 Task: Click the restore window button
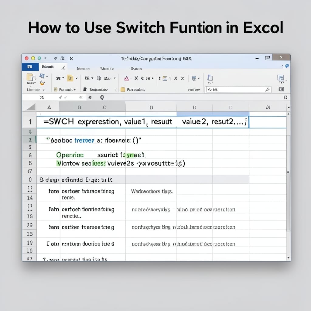tap(268, 58)
